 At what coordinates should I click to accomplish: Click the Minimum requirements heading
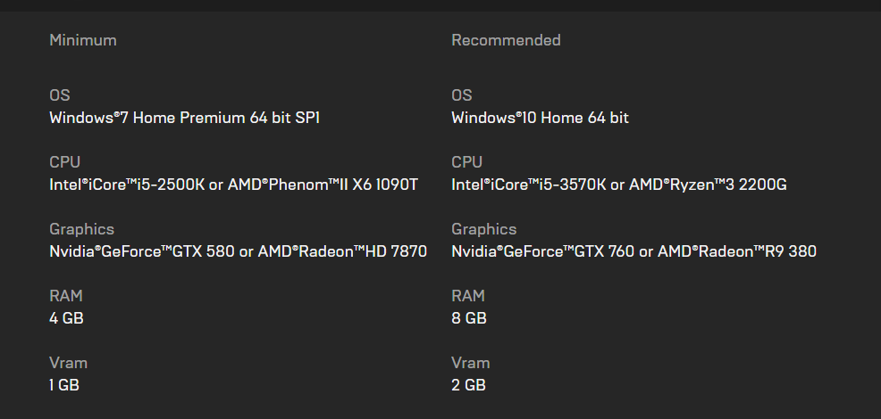coord(83,40)
